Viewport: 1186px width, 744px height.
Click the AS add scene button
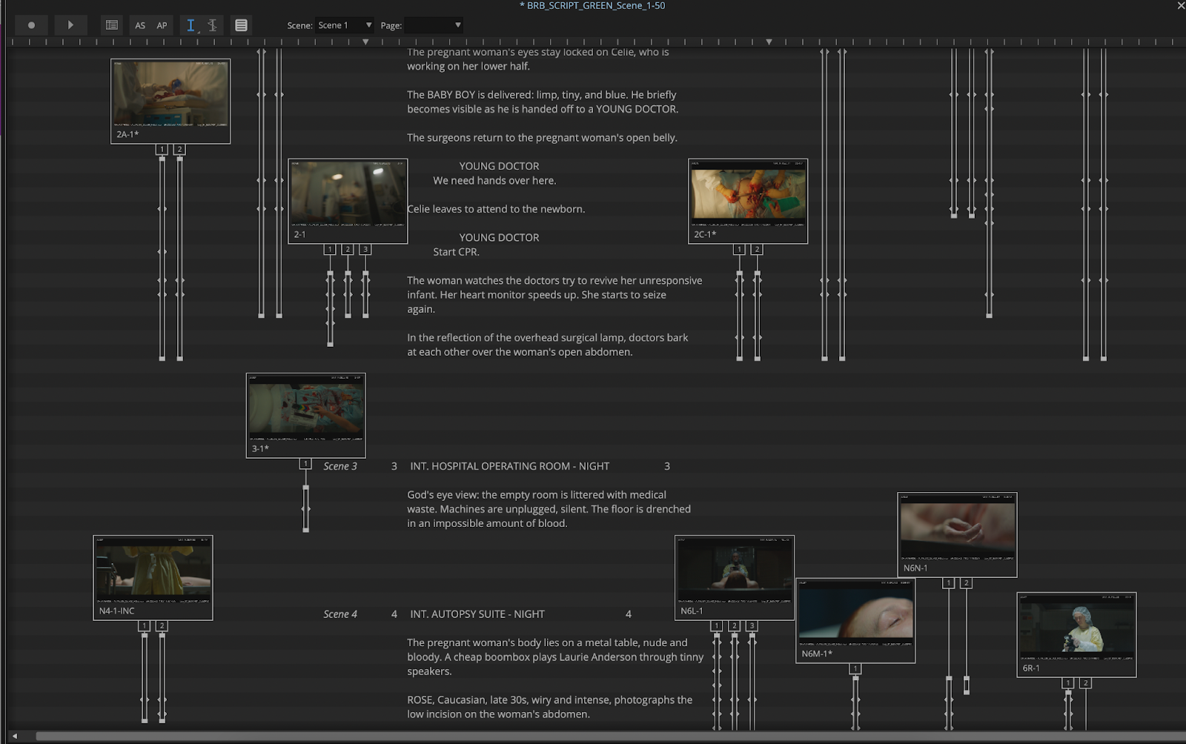pyautogui.click(x=140, y=25)
